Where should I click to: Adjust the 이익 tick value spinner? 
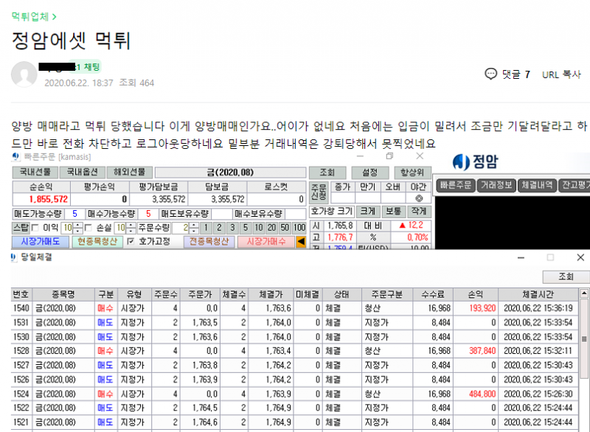77,228
